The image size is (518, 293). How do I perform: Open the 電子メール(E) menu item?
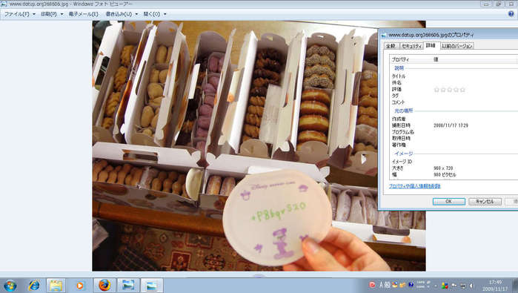(x=83, y=14)
